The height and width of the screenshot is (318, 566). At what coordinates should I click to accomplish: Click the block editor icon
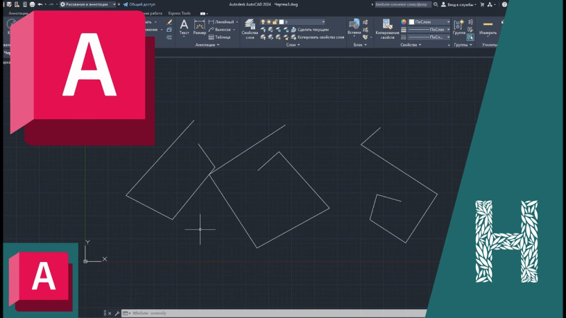(x=366, y=30)
